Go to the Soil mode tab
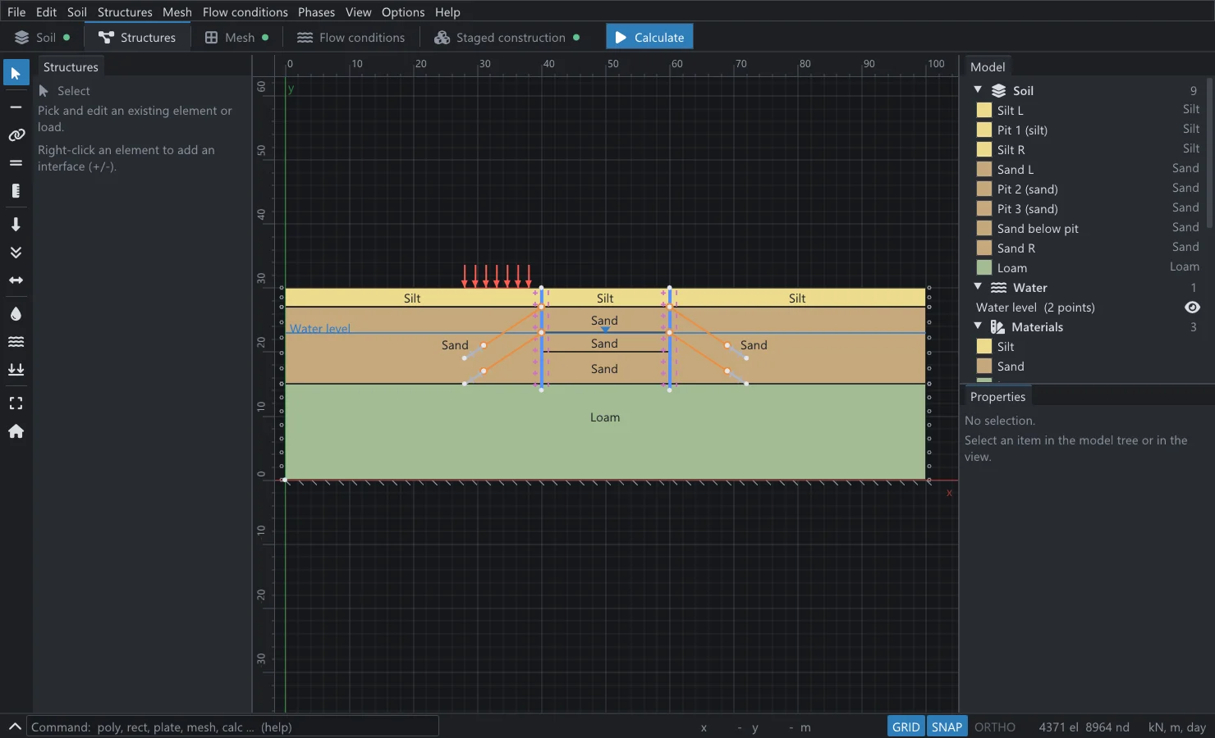 (x=42, y=38)
